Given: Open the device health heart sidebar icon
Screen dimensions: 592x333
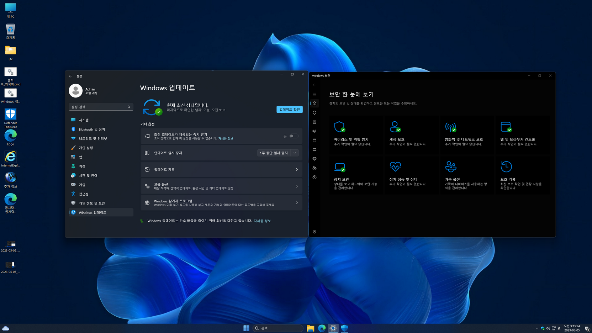Looking at the screenshot, I should click(x=314, y=159).
